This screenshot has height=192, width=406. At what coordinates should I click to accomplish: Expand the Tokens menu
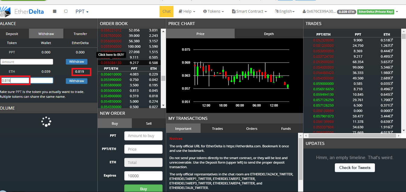(214, 11)
